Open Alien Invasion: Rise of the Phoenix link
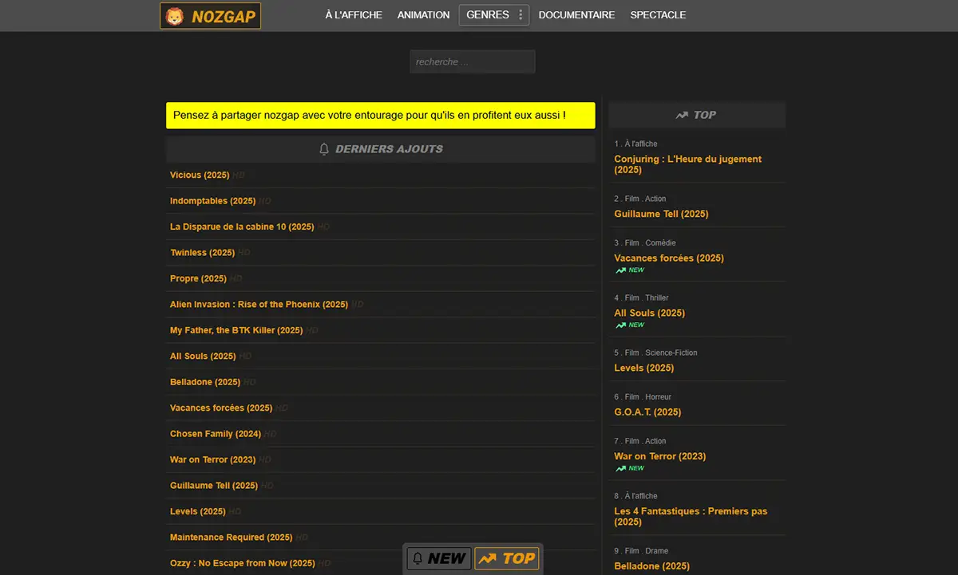The width and height of the screenshot is (958, 575). (x=259, y=305)
